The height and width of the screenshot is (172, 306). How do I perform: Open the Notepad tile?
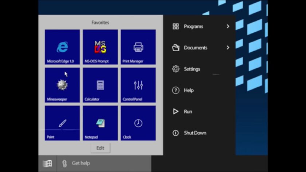pyautogui.click(x=100, y=123)
